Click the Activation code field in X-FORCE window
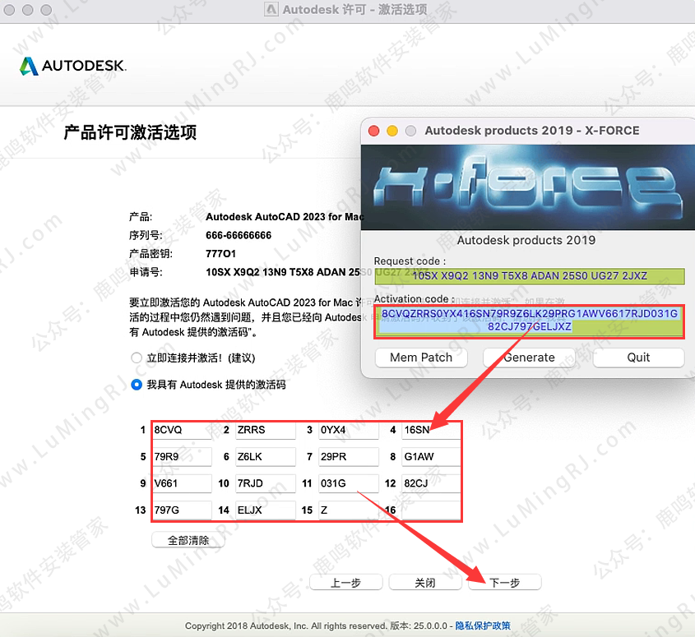 (530, 321)
